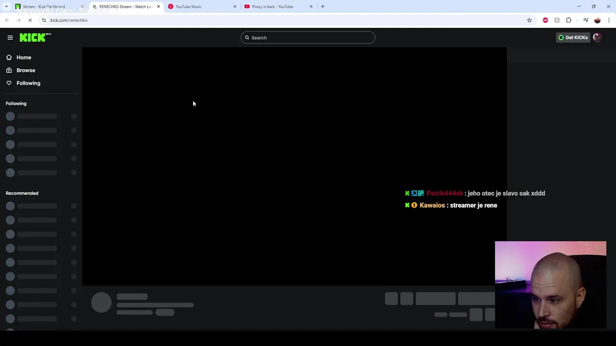Click the Recommended section heading
The width and height of the screenshot is (616, 346).
point(22,193)
